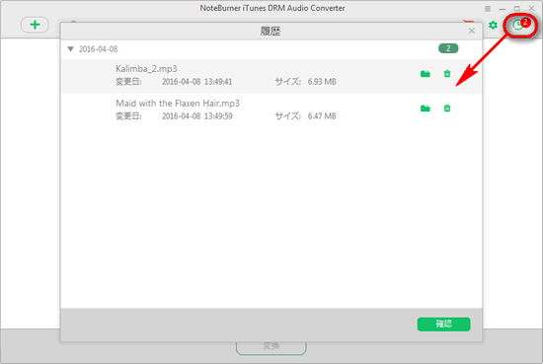Collapse the 2016-04-08 date group
This screenshot has width=543, height=364.
point(71,49)
